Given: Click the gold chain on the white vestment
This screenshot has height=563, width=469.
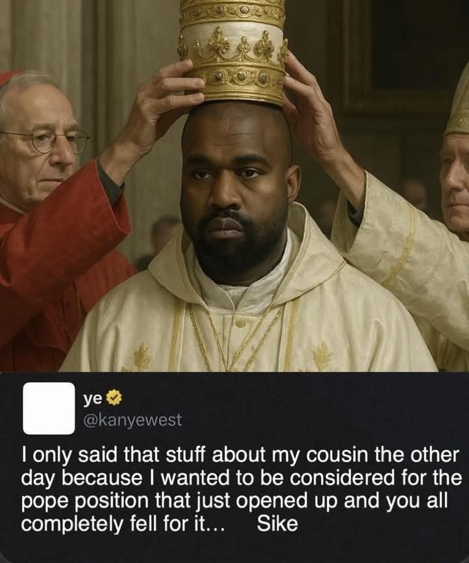Looking at the screenshot, I should click(x=230, y=334).
